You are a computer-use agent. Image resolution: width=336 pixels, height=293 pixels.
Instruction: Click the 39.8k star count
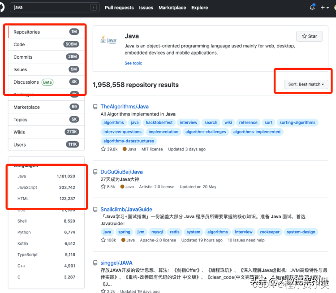tap(109, 149)
